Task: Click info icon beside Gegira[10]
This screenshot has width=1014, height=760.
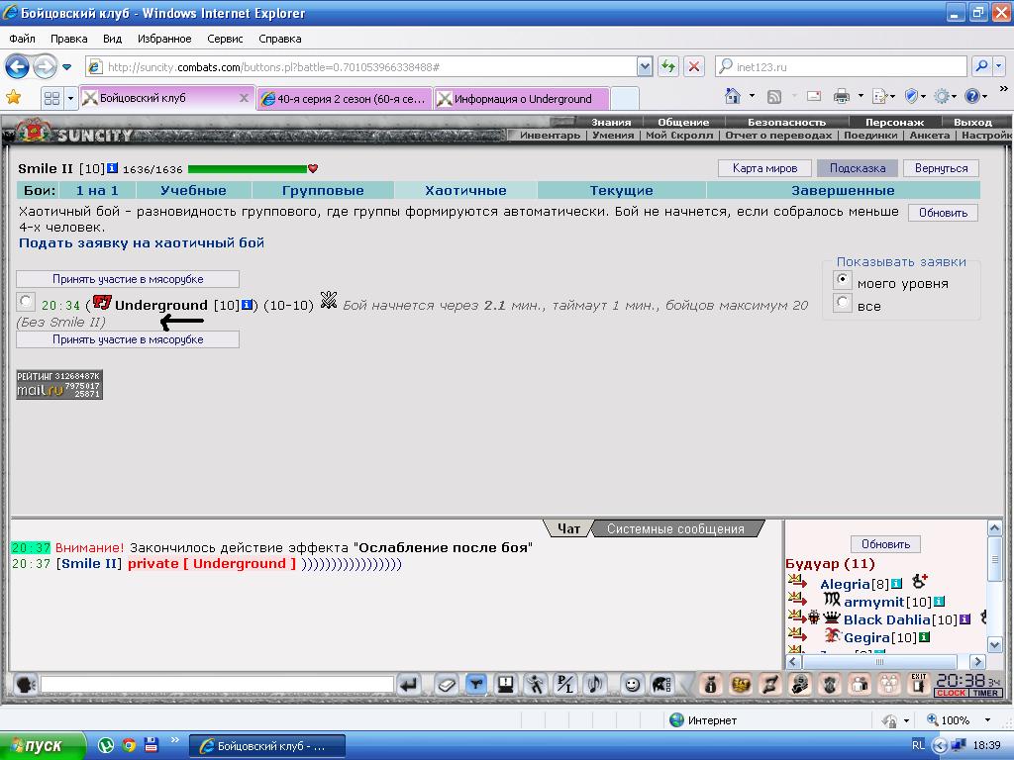Action: click(924, 637)
